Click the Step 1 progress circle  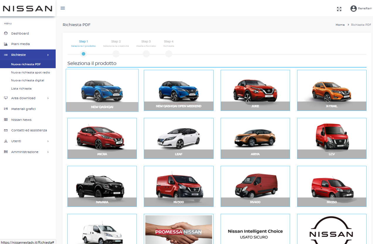pos(84,54)
